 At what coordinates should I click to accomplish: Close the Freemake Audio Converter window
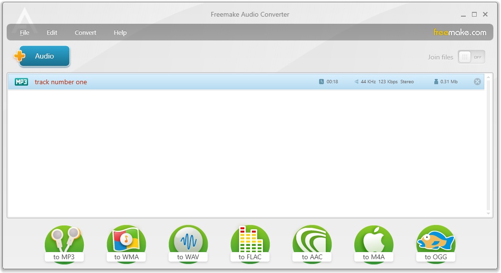coord(485,14)
